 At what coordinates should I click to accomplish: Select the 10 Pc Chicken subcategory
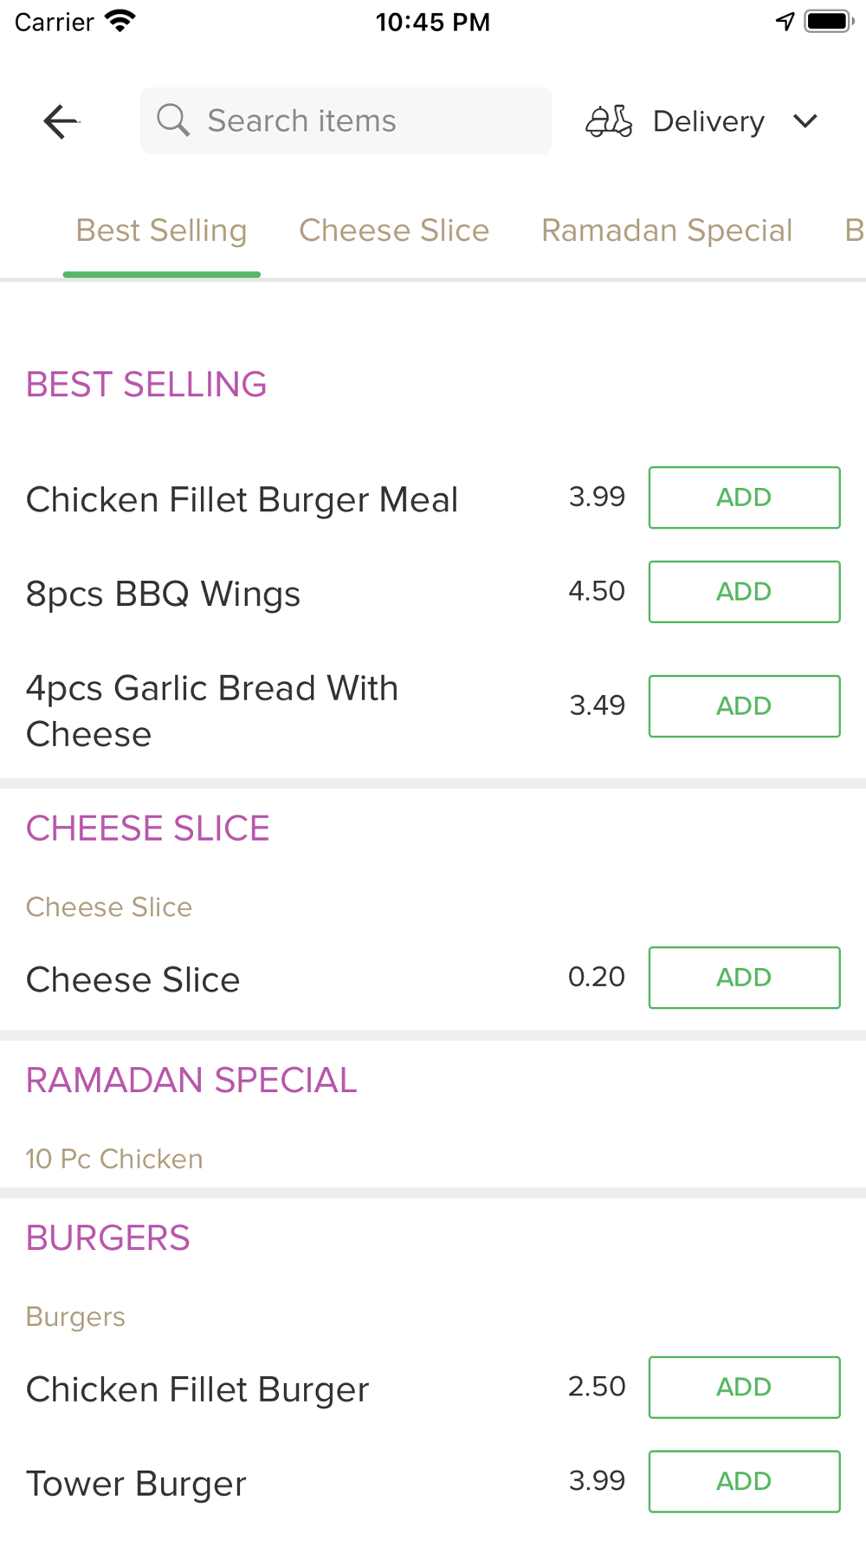click(114, 1159)
